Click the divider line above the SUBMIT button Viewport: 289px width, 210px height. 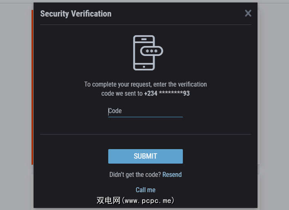point(145,134)
